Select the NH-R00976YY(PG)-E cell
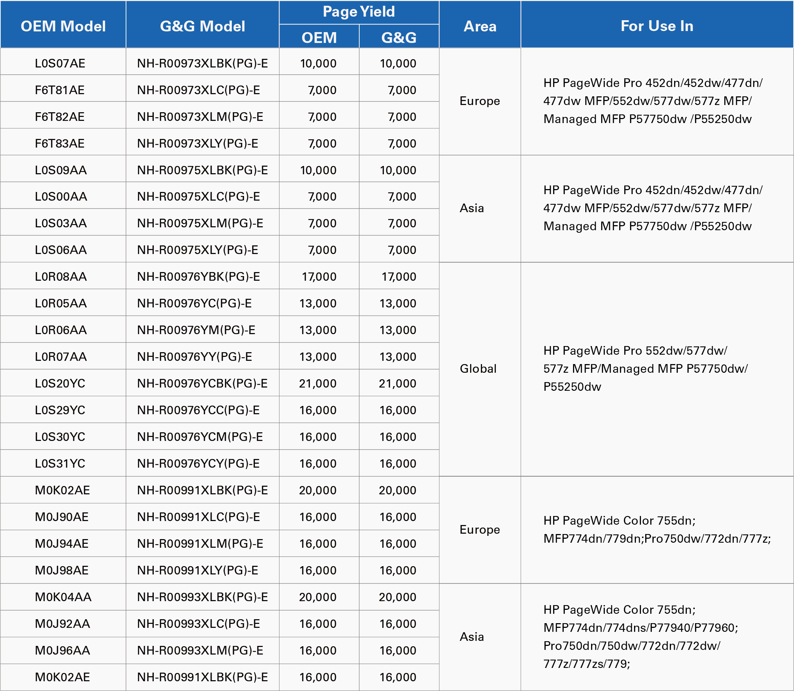Image resolution: width=794 pixels, height=691 pixels. (203, 355)
